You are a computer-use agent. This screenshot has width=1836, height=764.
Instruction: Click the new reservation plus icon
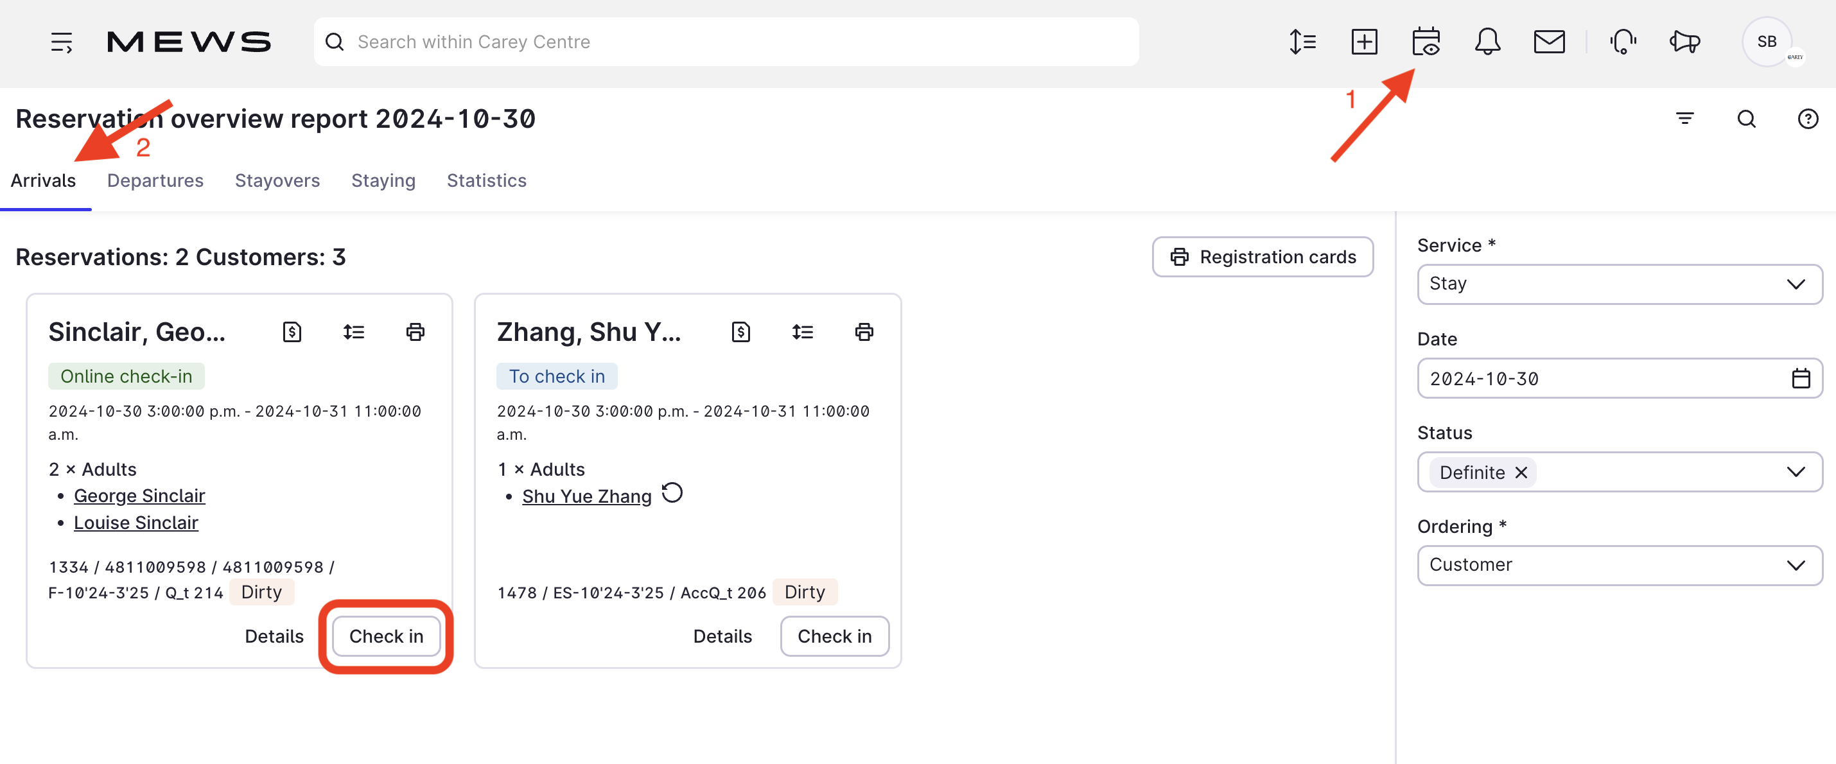(1364, 42)
